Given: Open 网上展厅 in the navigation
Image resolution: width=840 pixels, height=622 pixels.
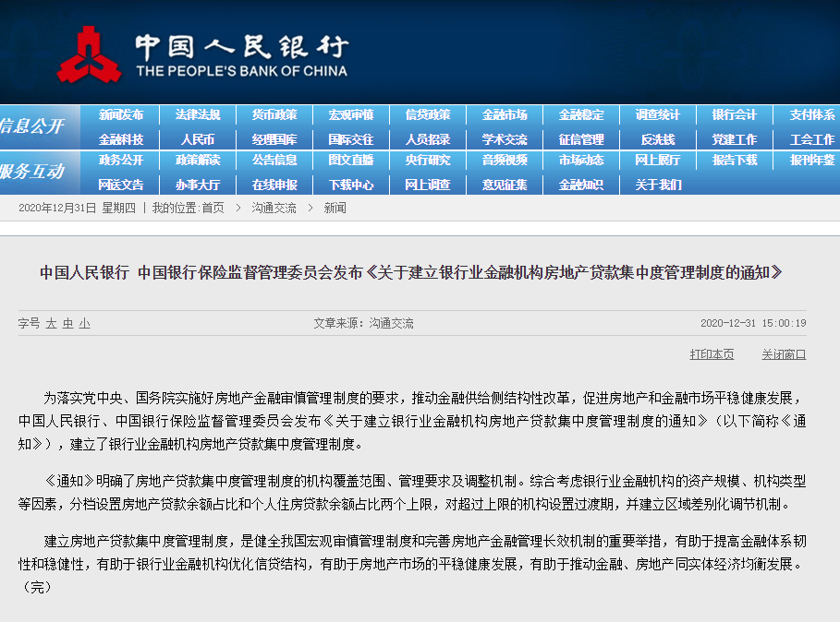Looking at the screenshot, I should (657, 160).
